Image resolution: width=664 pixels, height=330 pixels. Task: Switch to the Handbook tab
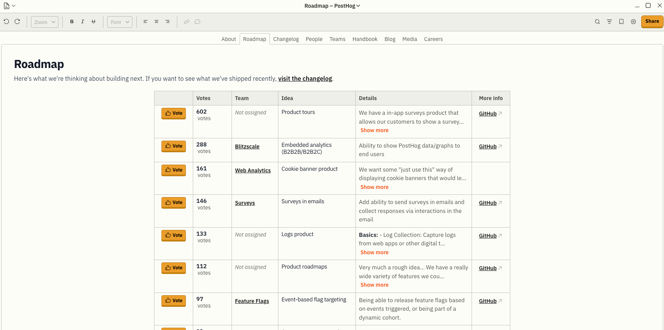tap(365, 39)
